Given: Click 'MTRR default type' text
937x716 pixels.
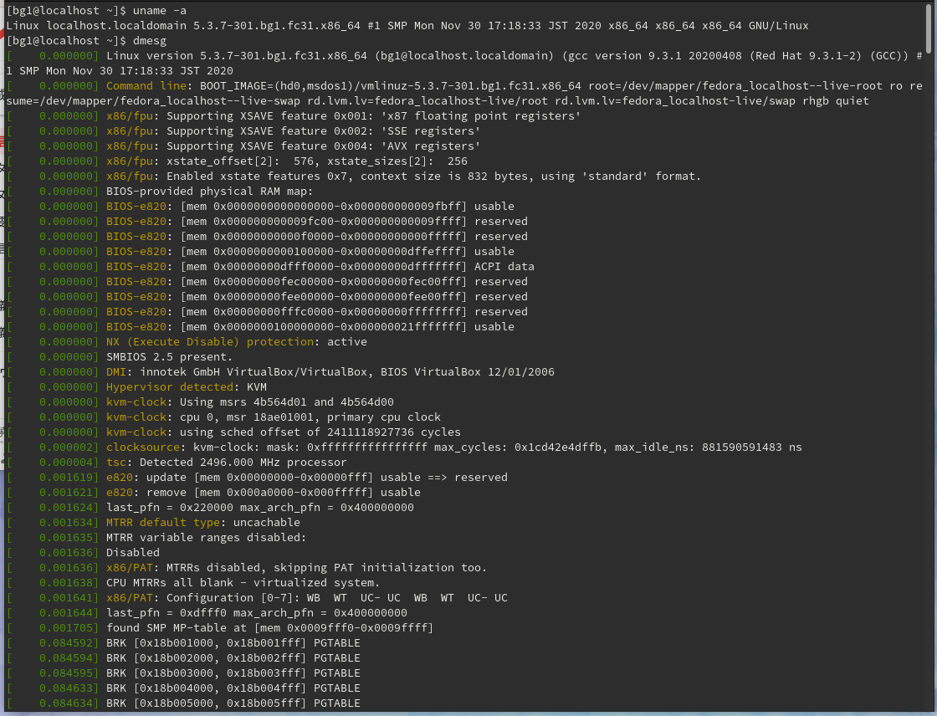Looking at the screenshot, I should tap(163, 522).
